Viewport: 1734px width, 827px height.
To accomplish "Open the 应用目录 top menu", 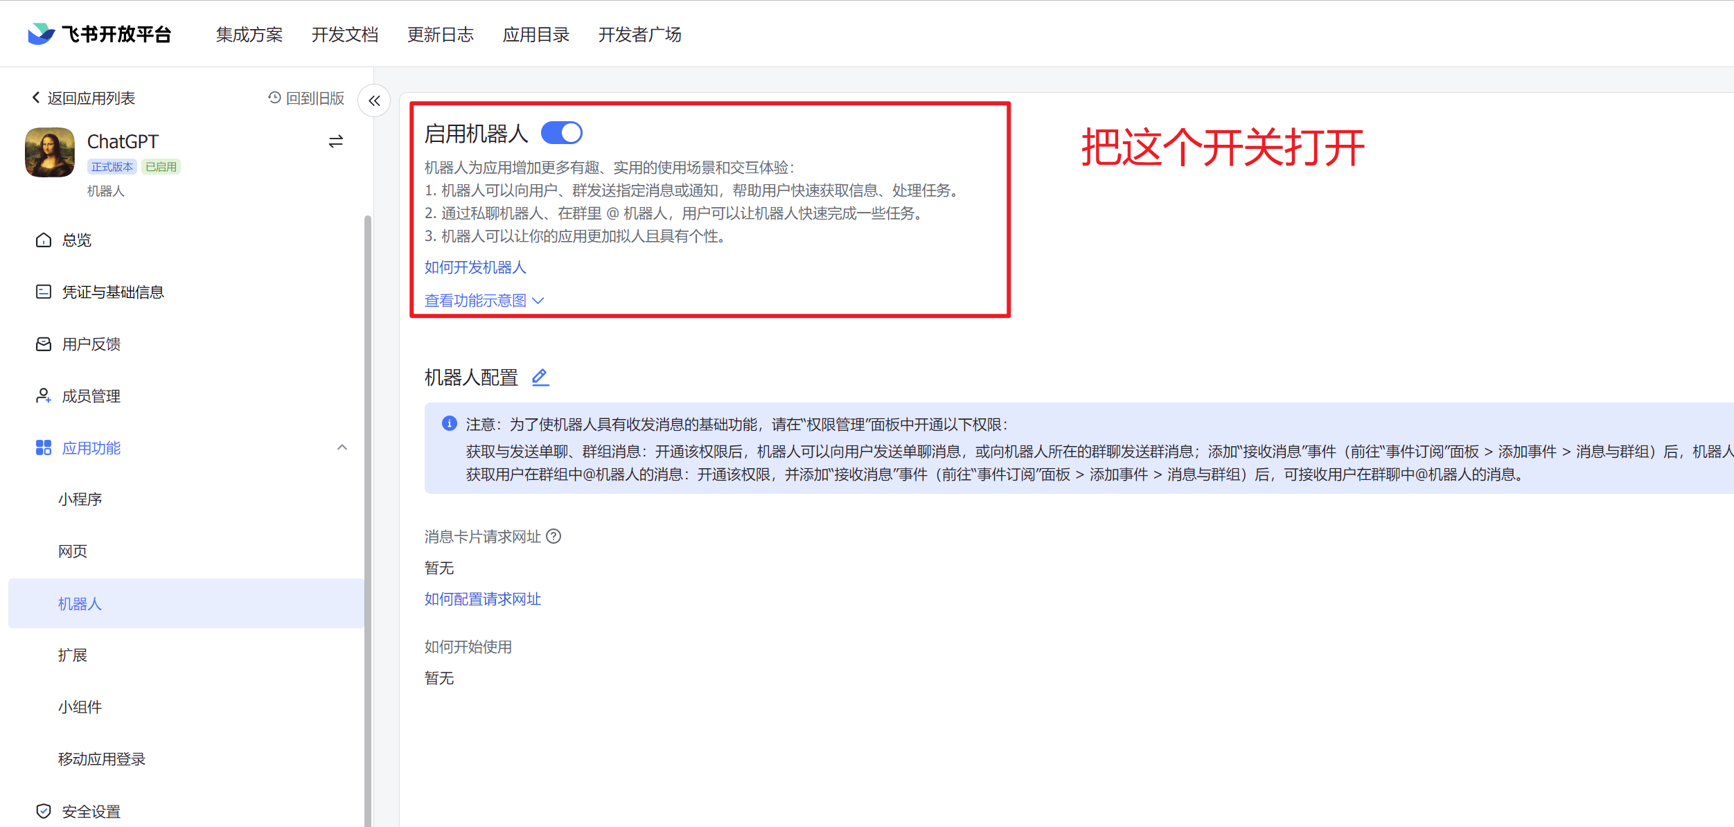I will coord(536,35).
